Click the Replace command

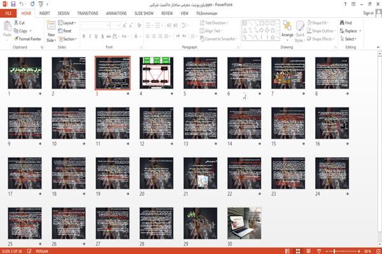tap(350, 31)
